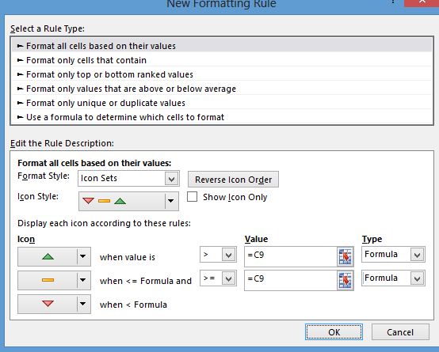Image resolution: width=439 pixels, height=352 pixels.
Task: Open the Icon Style dropdown with triangles
Action: click(x=128, y=201)
